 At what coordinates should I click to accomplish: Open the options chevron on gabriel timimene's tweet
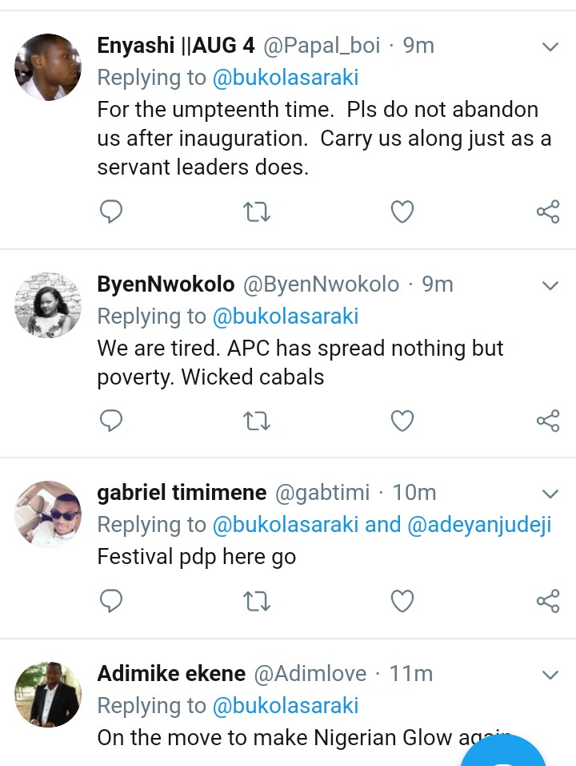pos(550,493)
